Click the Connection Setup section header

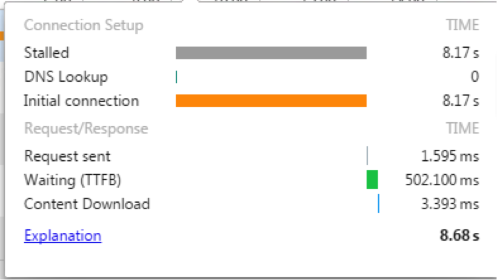pyautogui.click(x=84, y=25)
